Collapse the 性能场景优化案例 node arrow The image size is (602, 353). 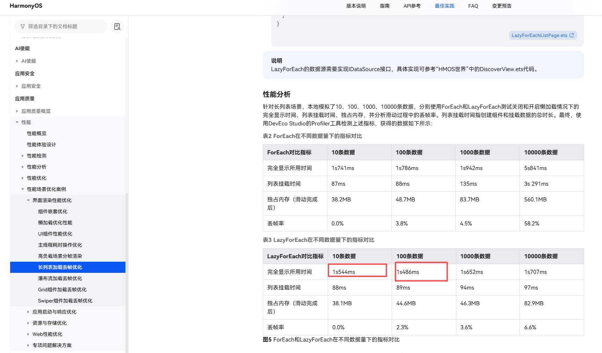tap(23, 189)
